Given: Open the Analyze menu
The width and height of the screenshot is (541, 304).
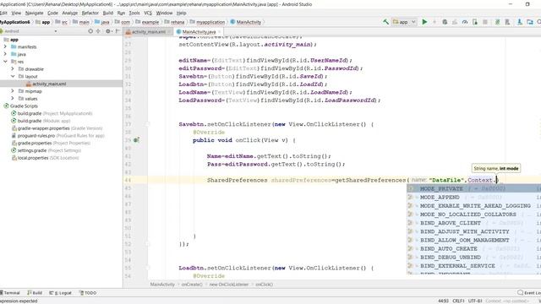Looking at the screenshot, I should pyautogui.click(x=69, y=13).
